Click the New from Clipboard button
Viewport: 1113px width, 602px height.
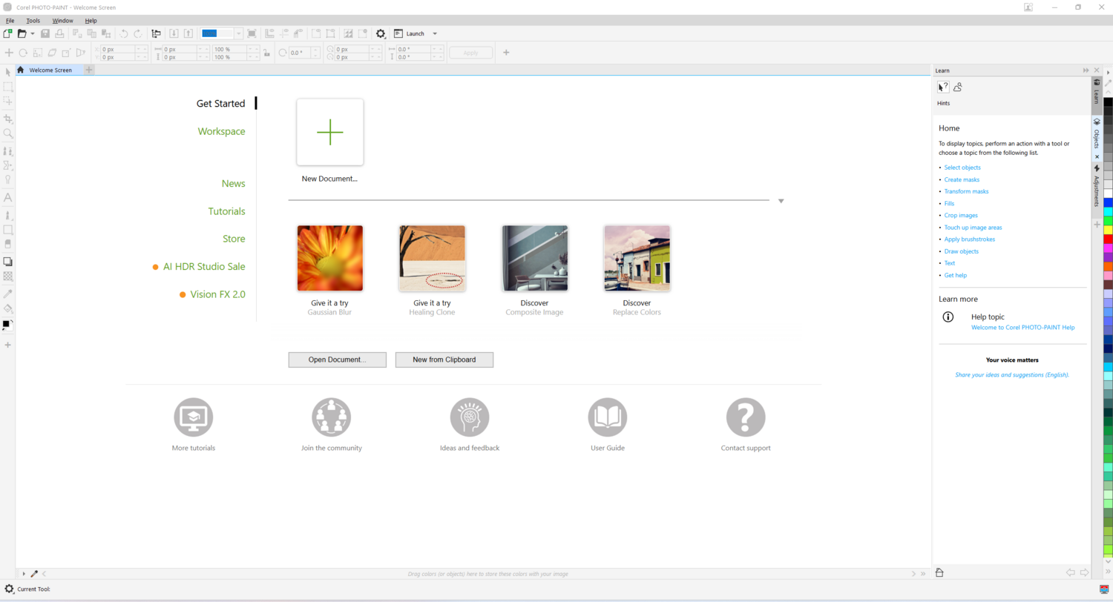[x=444, y=360]
